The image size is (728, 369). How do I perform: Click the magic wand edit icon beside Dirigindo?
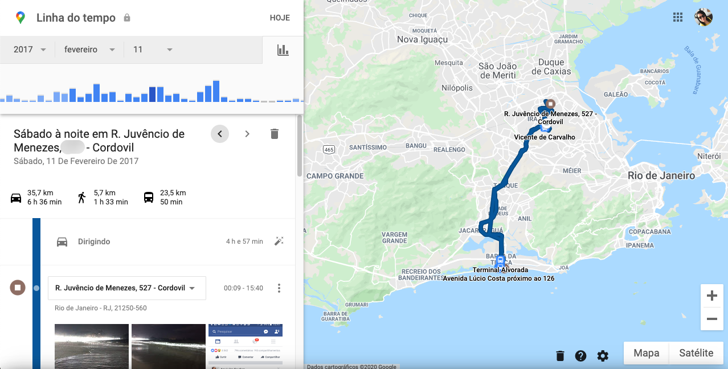tap(279, 241)
